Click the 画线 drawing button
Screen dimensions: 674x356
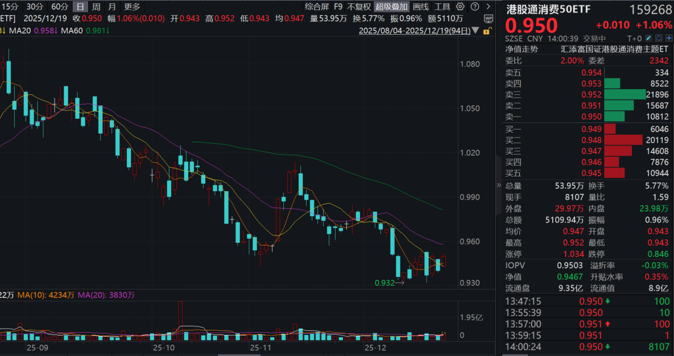(420, 7)
